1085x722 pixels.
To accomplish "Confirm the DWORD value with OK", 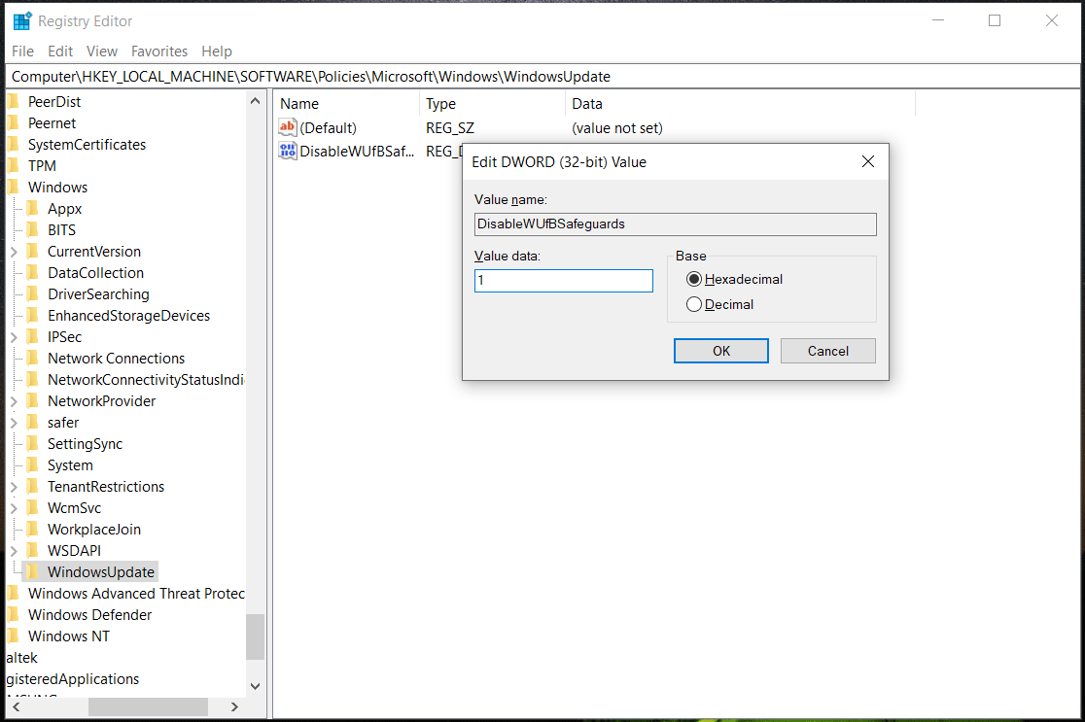I will 721,351.
